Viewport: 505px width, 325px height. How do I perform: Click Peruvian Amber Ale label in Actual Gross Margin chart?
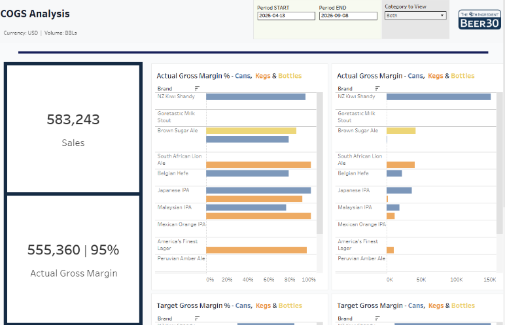[x=361, y=259]
